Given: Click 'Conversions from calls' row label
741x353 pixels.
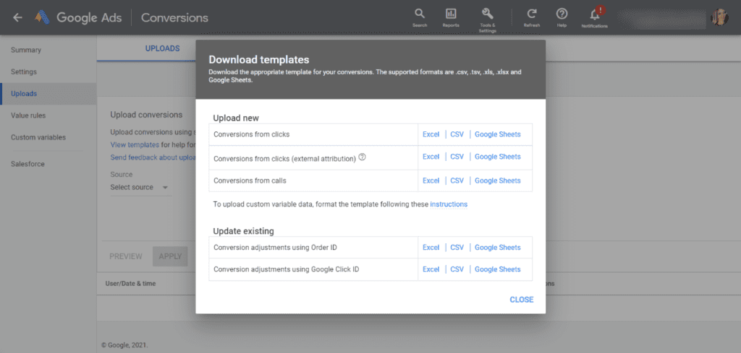Looking at the screenshot, I should (250, 180).
